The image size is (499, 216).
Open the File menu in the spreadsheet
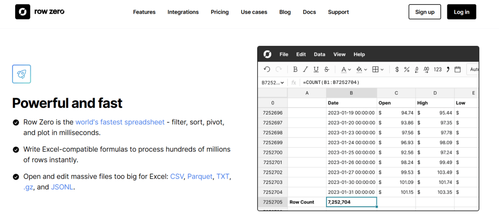(x=284, y=54)
